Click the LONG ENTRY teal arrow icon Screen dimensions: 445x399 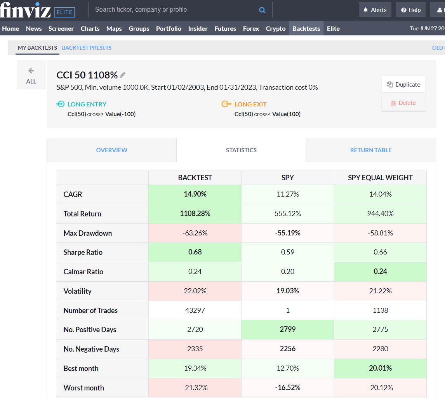[61, 104]
